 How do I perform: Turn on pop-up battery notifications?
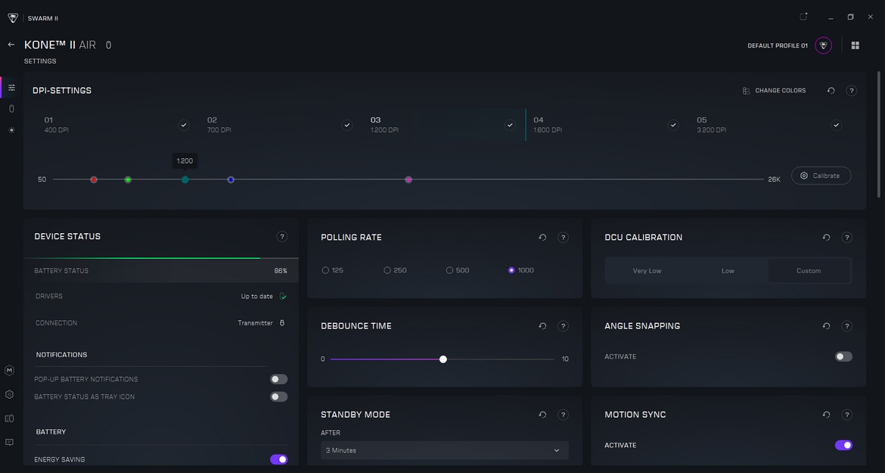click(278, 379)
